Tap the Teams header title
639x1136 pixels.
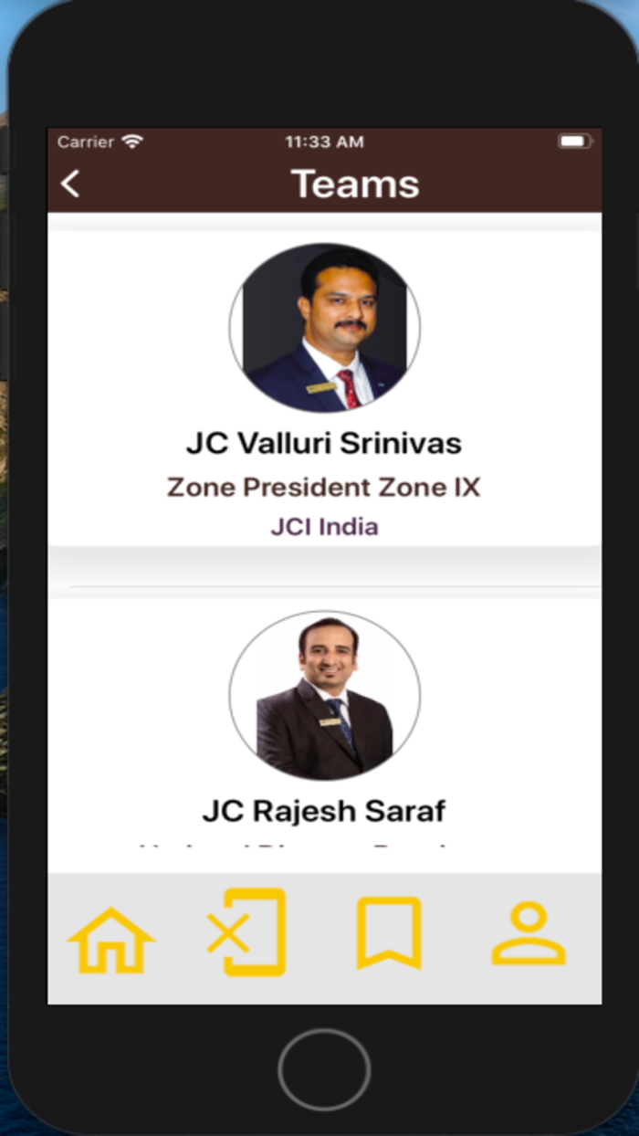(x=355, y=184)
